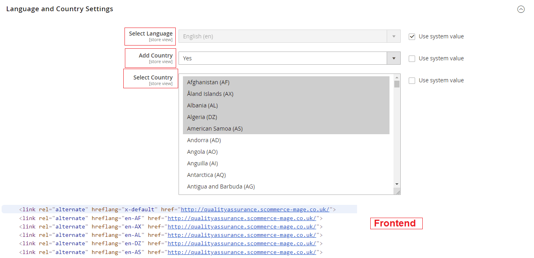Select Antarctica (AQ) option
The height and width of the screenshot is (258, 534).
206,175
